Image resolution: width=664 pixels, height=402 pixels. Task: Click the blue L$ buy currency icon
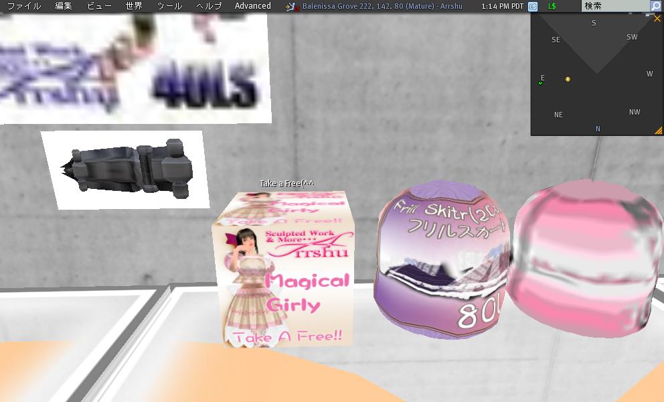[x=533, y=6]
